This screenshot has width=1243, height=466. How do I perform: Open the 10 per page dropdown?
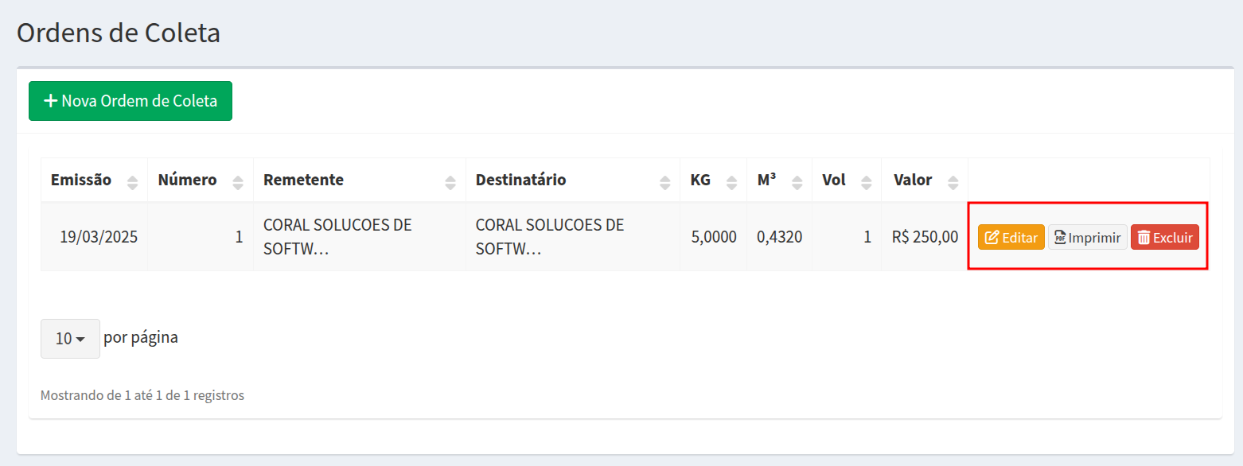coord(70,339)
